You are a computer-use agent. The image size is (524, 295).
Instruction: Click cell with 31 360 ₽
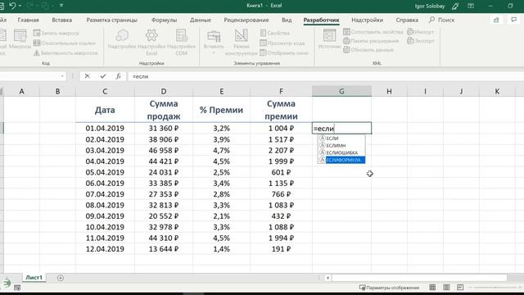(x=164, y=128)
